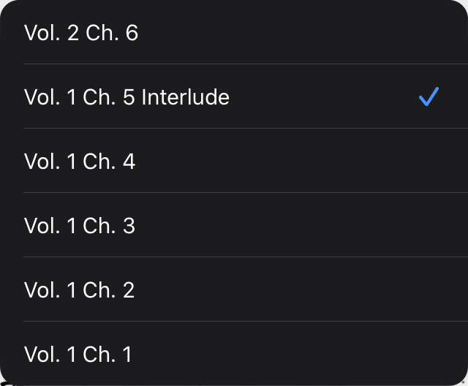Select the bottom chapter entry, Ch. 1
The width and height of the screenshot is (468, 386).
78,355
